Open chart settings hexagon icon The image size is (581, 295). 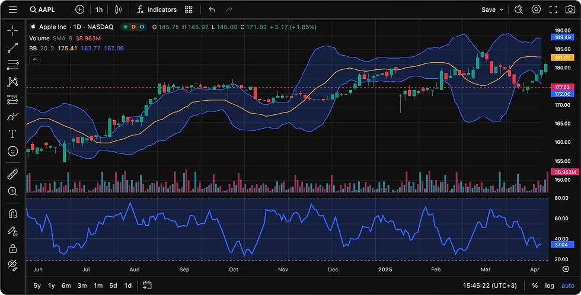536,9
